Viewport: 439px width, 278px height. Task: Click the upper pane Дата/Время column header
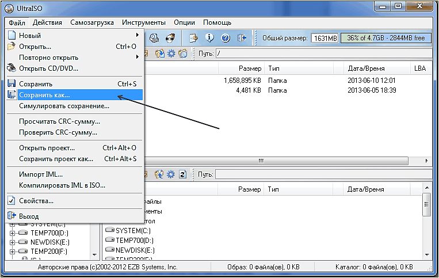(377, 68)
